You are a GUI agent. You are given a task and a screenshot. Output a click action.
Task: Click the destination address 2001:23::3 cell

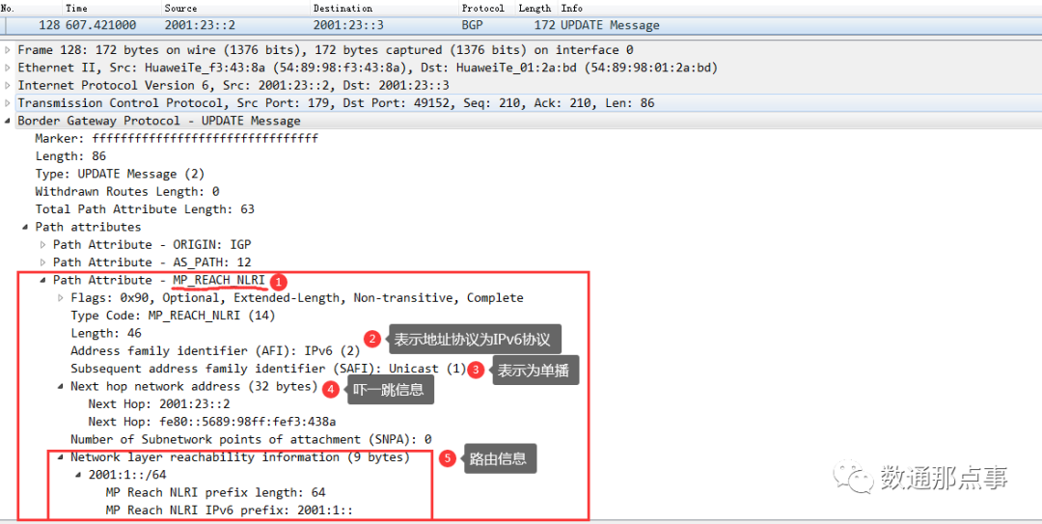349,25
